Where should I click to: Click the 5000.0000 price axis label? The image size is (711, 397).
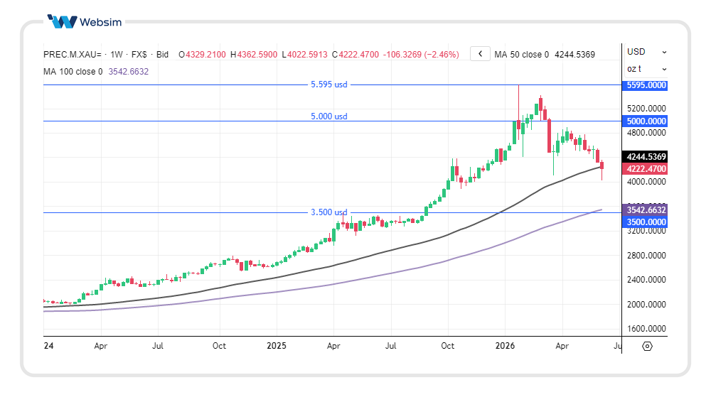pos(646,121)
